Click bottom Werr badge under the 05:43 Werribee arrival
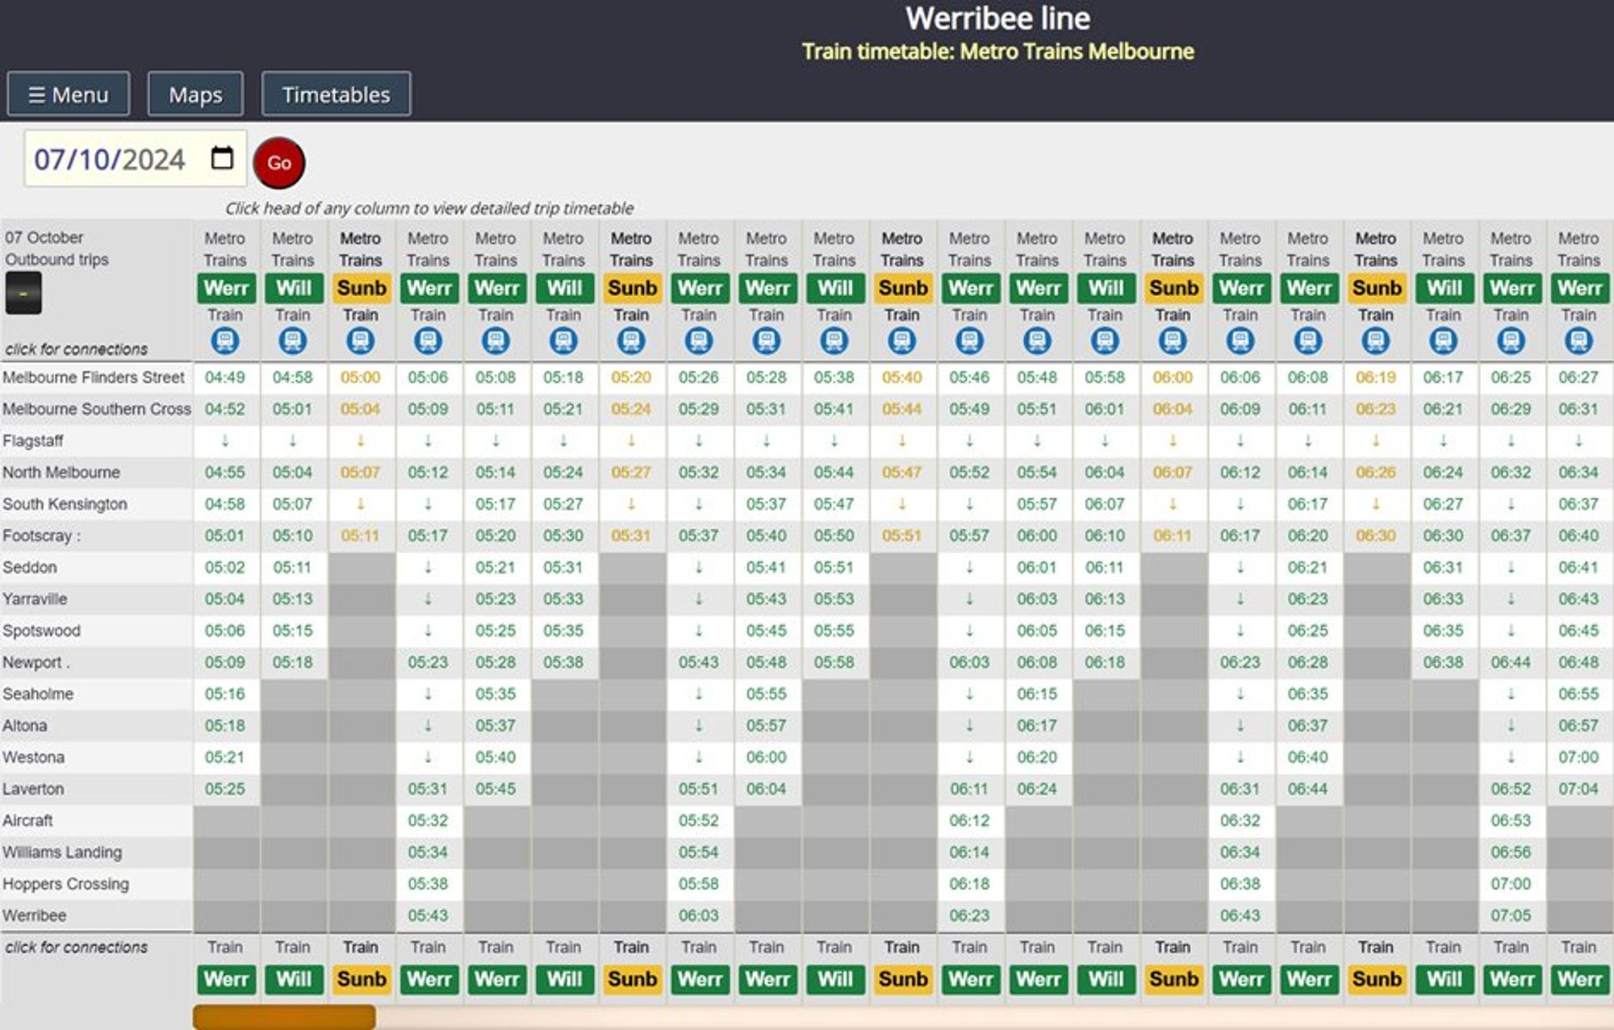 pos(429,979)
